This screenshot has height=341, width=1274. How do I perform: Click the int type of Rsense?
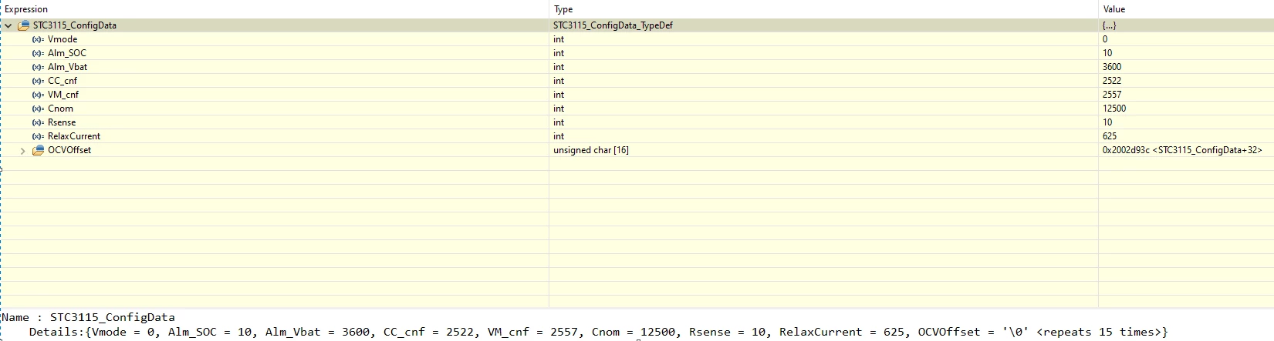point(559,122)
